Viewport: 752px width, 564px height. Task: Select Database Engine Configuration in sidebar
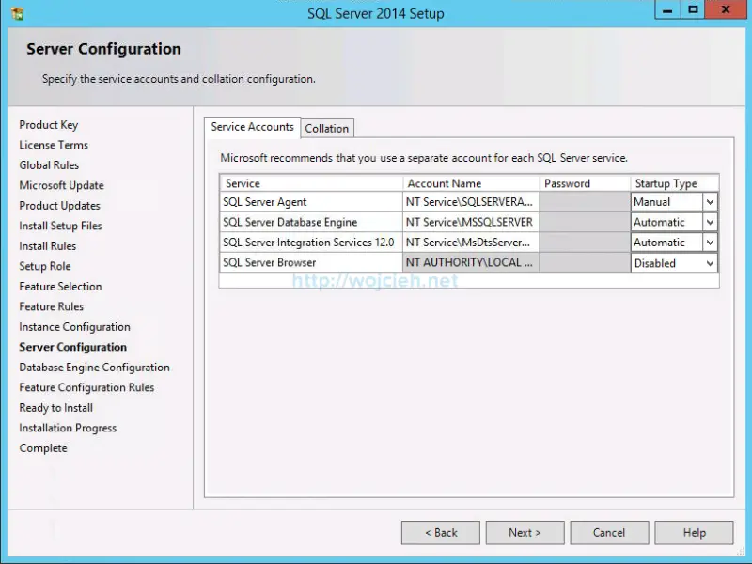(94, 367)
